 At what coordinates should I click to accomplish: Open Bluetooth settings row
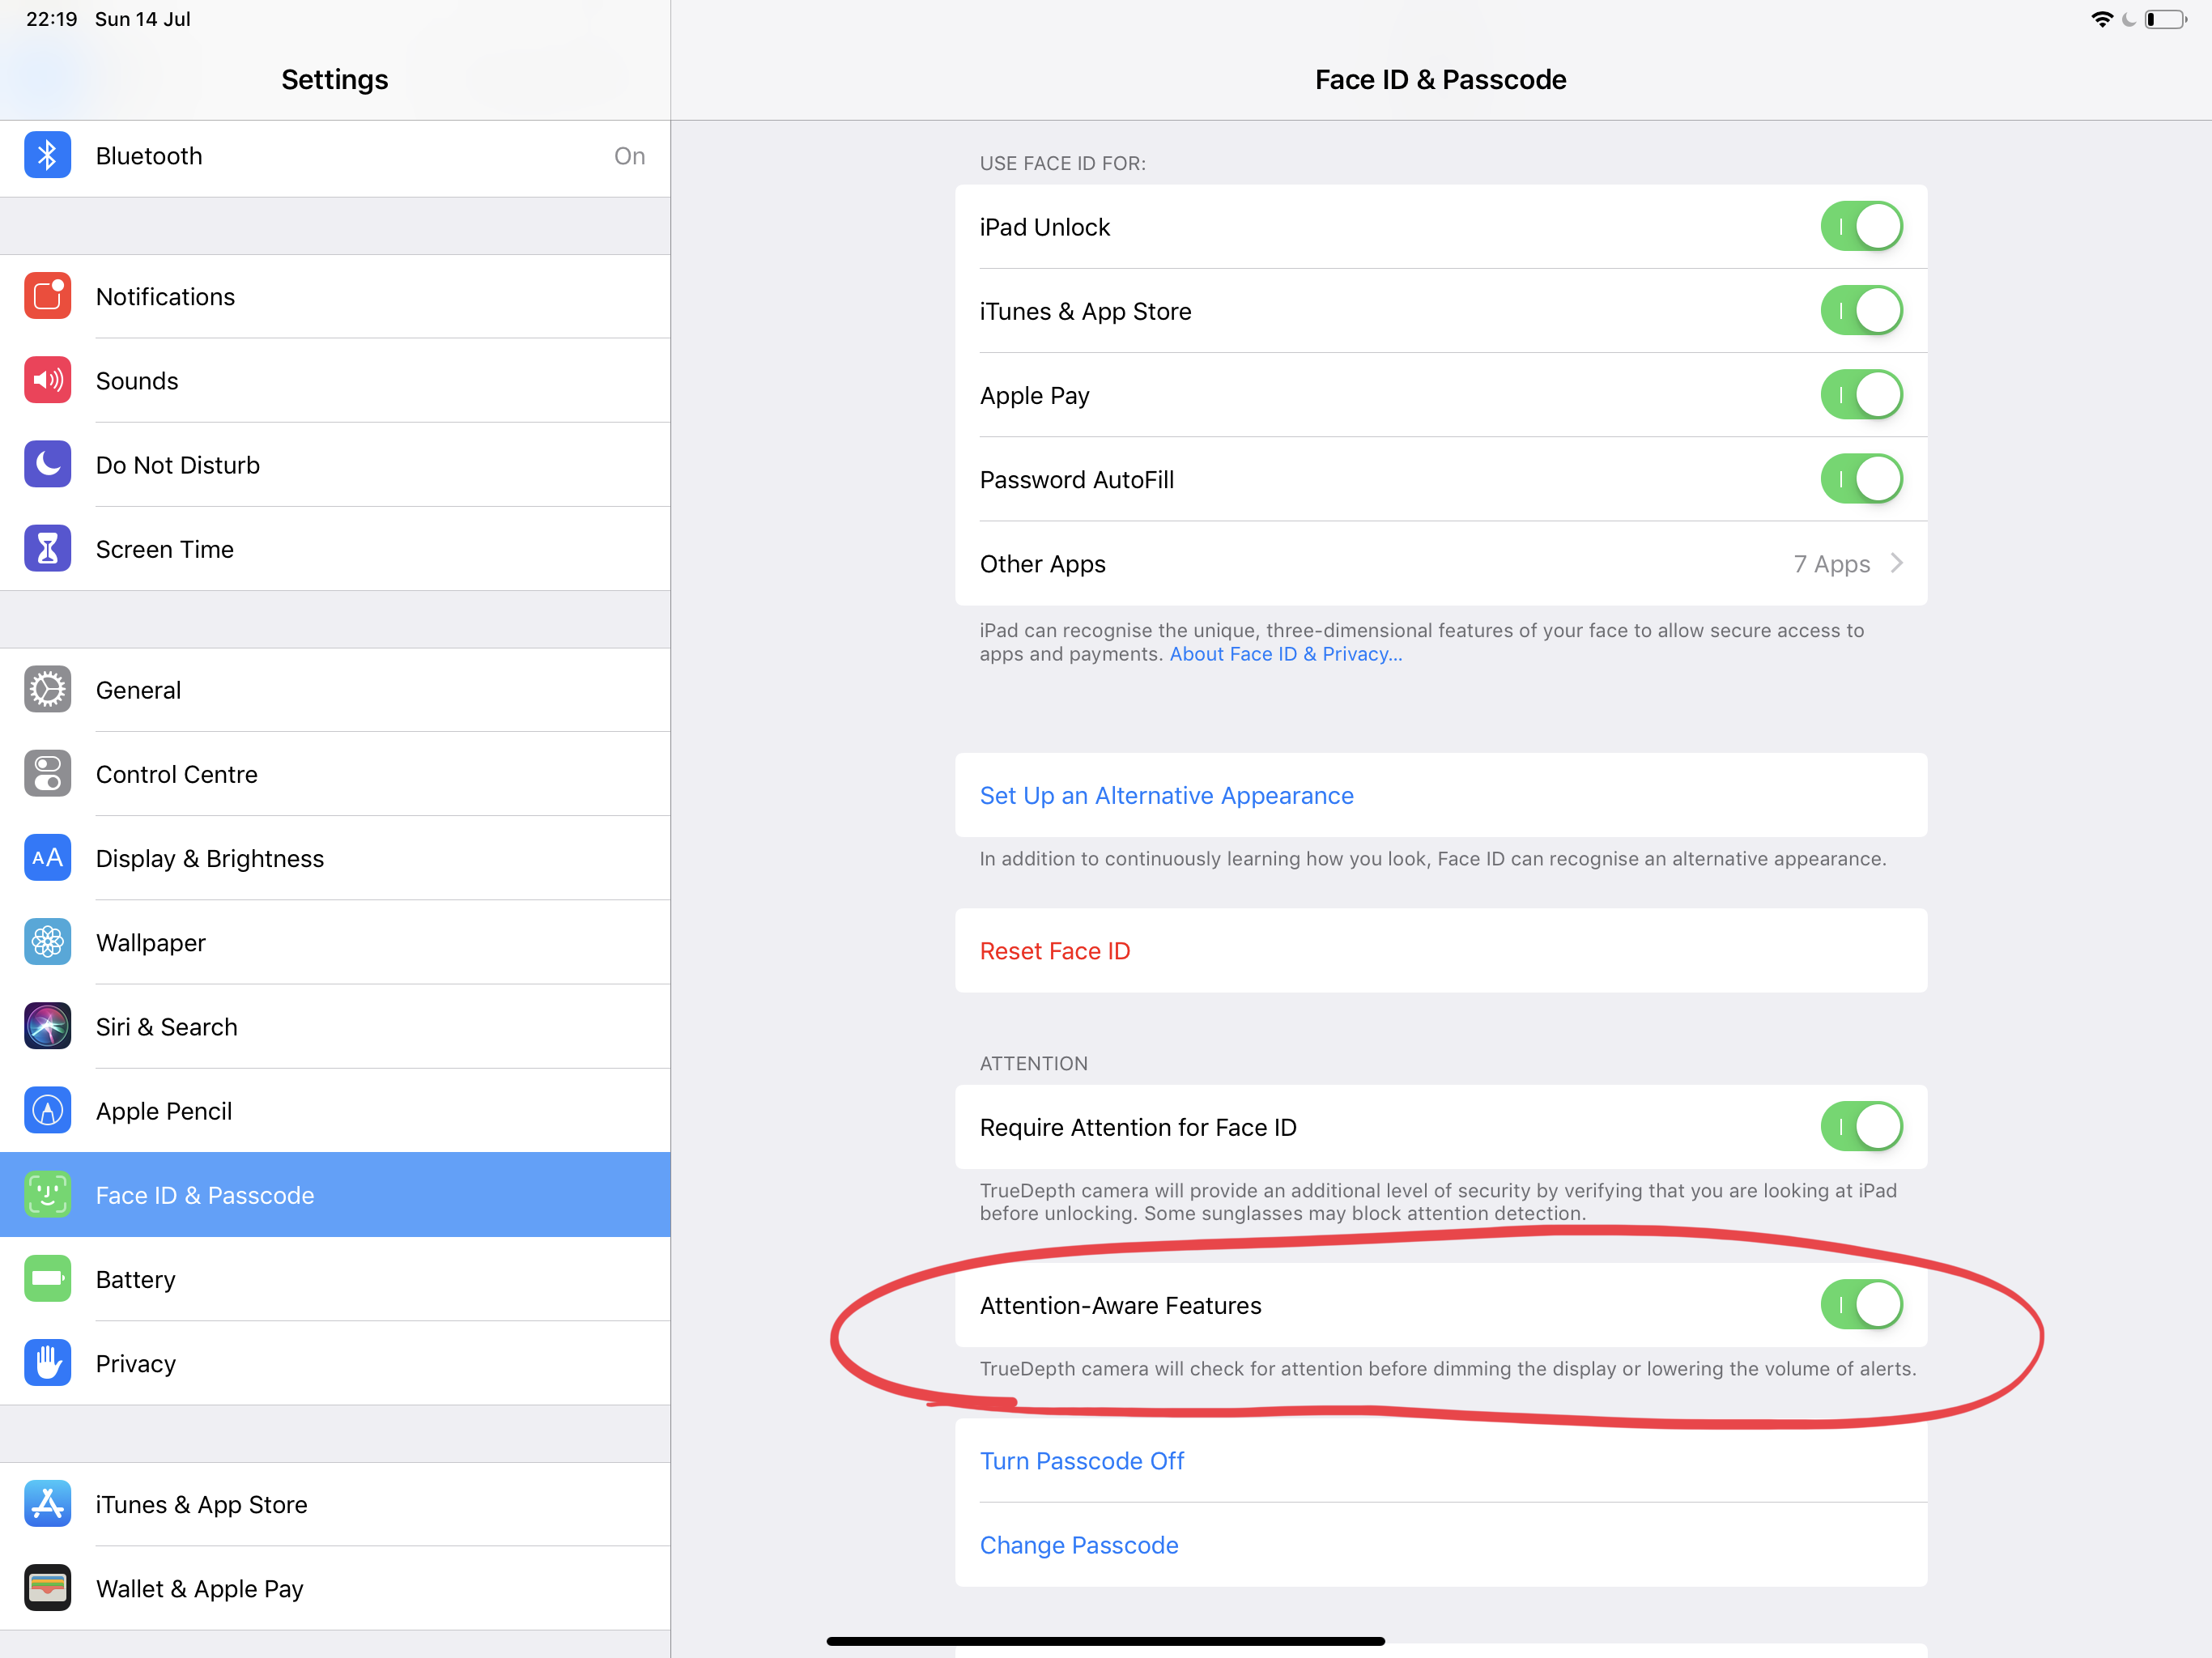335,156
